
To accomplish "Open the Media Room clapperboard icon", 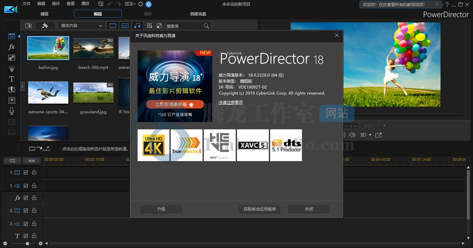I will click(12, 36).
